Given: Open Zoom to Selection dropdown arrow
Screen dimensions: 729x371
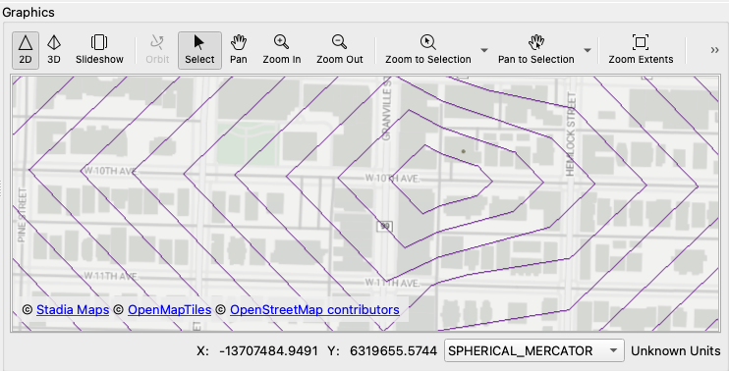Looking at the screenshot, I should click(484, 50).
